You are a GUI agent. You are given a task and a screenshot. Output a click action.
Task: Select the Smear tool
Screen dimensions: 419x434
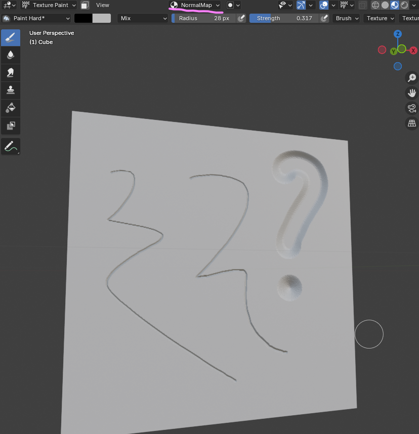[11, 73]
